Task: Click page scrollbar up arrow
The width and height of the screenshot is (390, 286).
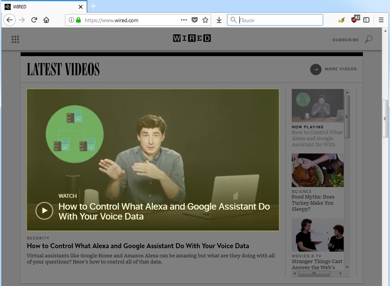Action: pyautogui.click(x=385, y=31)
